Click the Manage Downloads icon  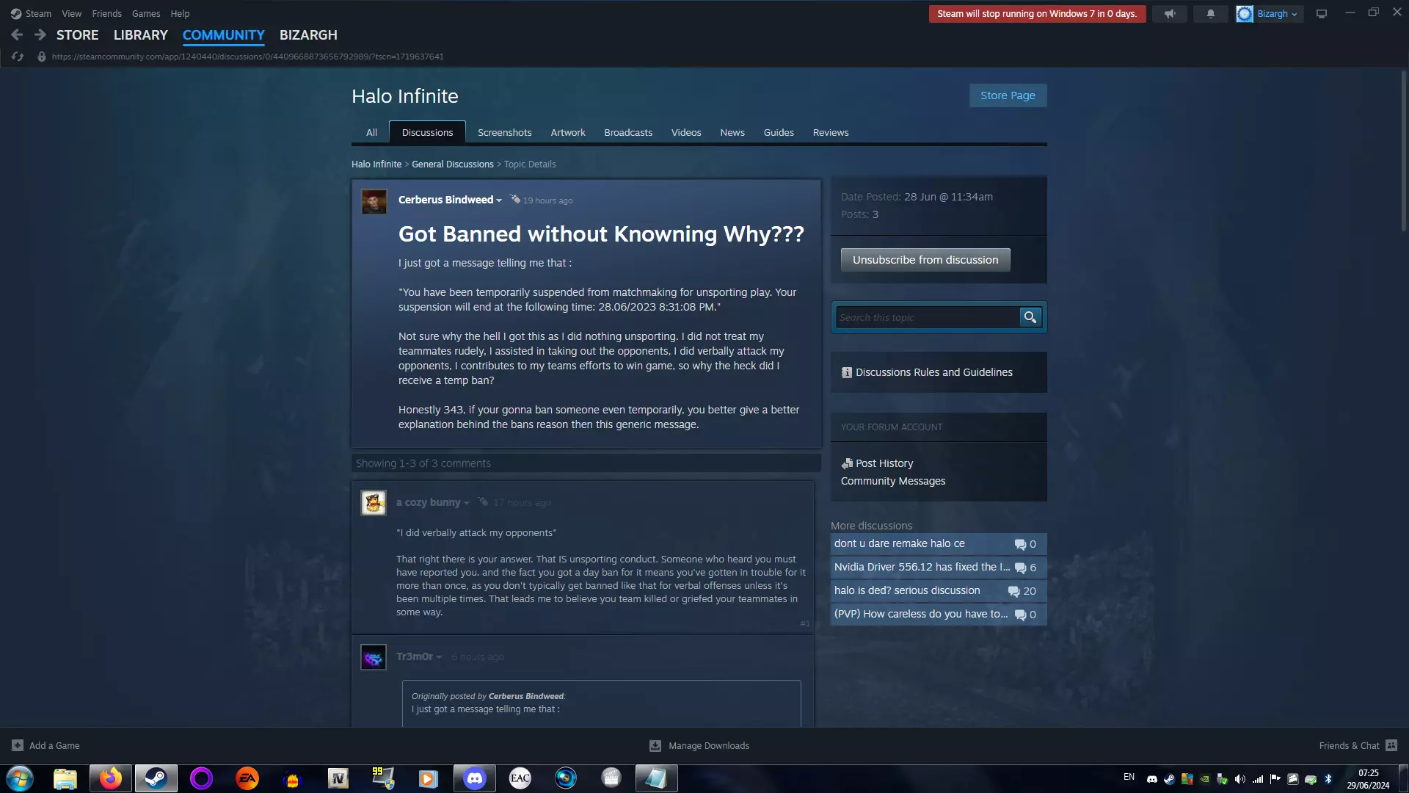(x=655, y=745)
